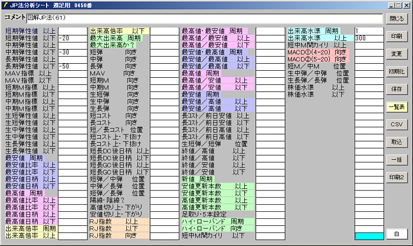
Task: Click the 出来高水準 以上 field showing 300
Action: 368,38
